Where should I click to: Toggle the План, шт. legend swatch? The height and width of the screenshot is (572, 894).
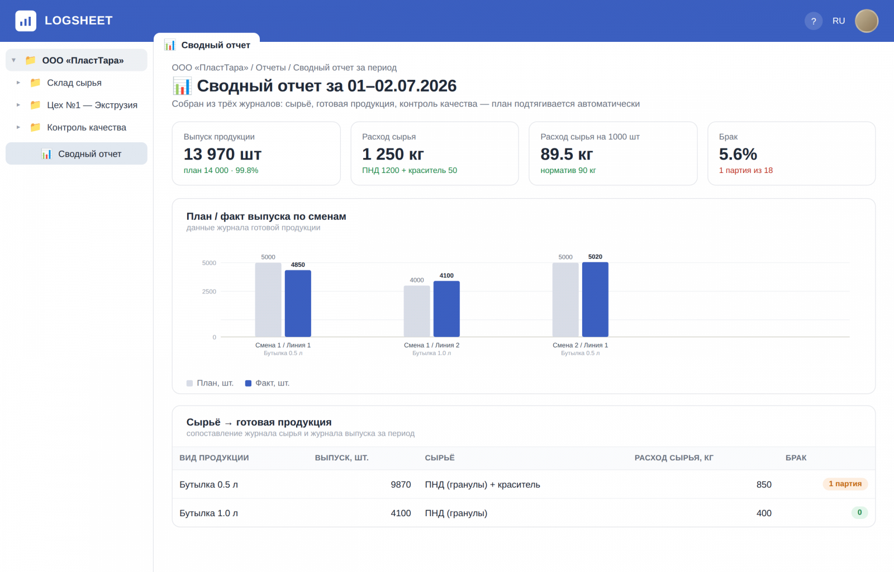tap(189, 383)
